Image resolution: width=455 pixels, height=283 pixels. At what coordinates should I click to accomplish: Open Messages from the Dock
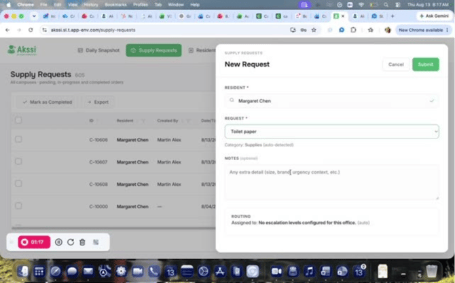(x=72, y=271)
